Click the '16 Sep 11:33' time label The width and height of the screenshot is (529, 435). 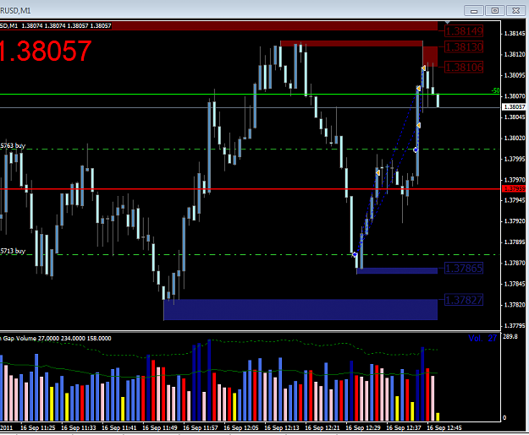click(x=78, y=427)
